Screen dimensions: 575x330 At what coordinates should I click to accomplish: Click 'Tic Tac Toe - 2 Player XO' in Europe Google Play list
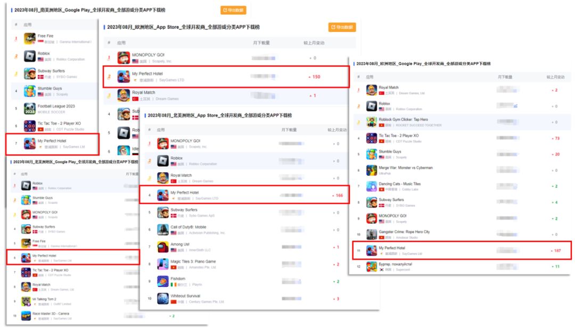tap(399, 136)
